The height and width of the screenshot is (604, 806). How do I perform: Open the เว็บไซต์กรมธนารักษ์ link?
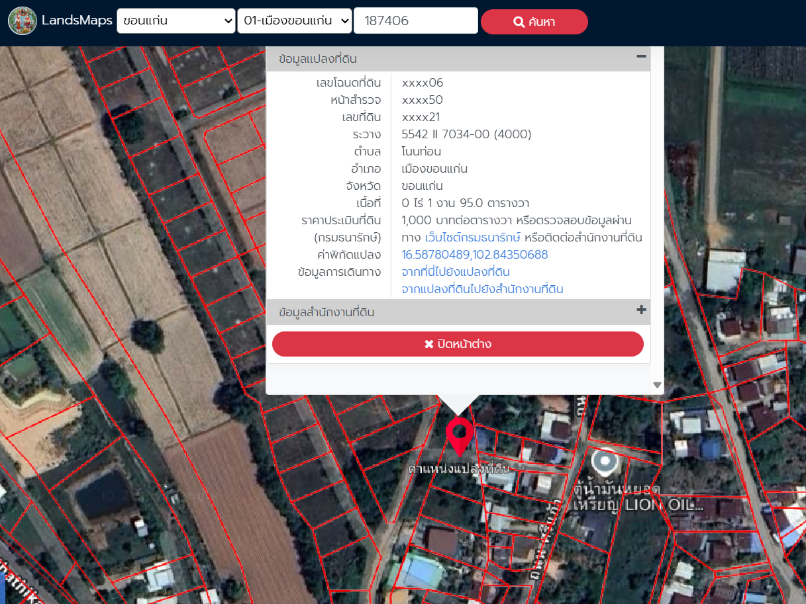pos(472,237)
